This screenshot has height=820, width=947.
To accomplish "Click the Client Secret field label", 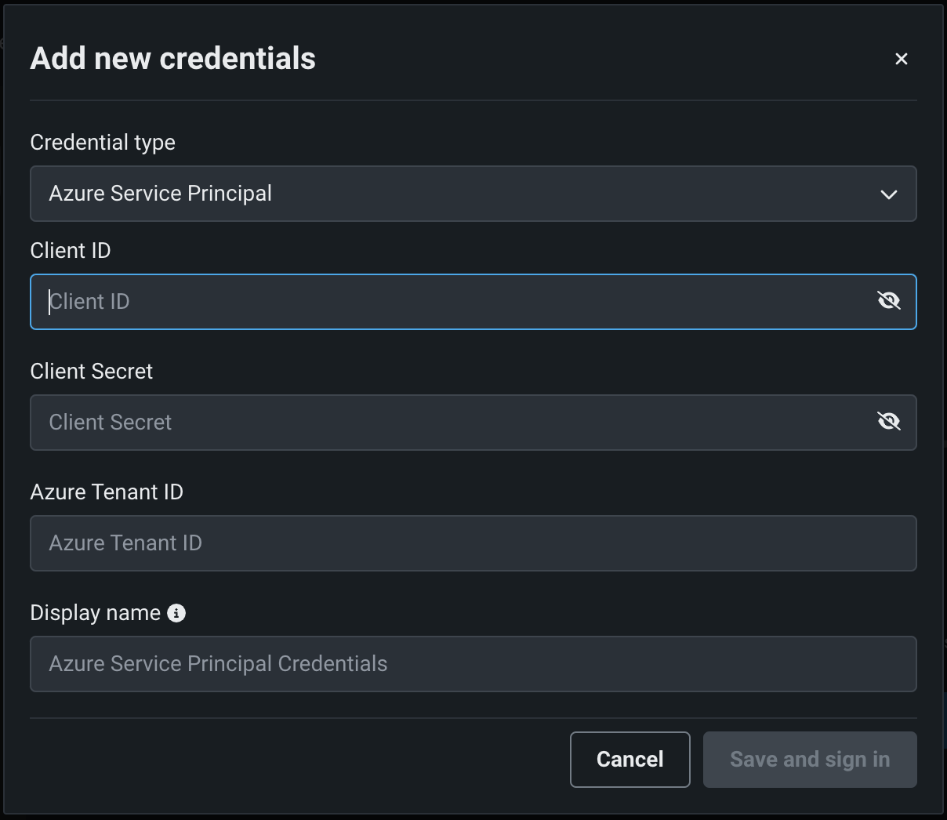I will pos(91,372).
